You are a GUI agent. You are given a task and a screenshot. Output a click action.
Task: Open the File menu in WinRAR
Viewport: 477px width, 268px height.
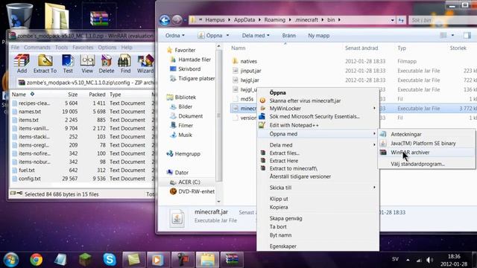15,48
